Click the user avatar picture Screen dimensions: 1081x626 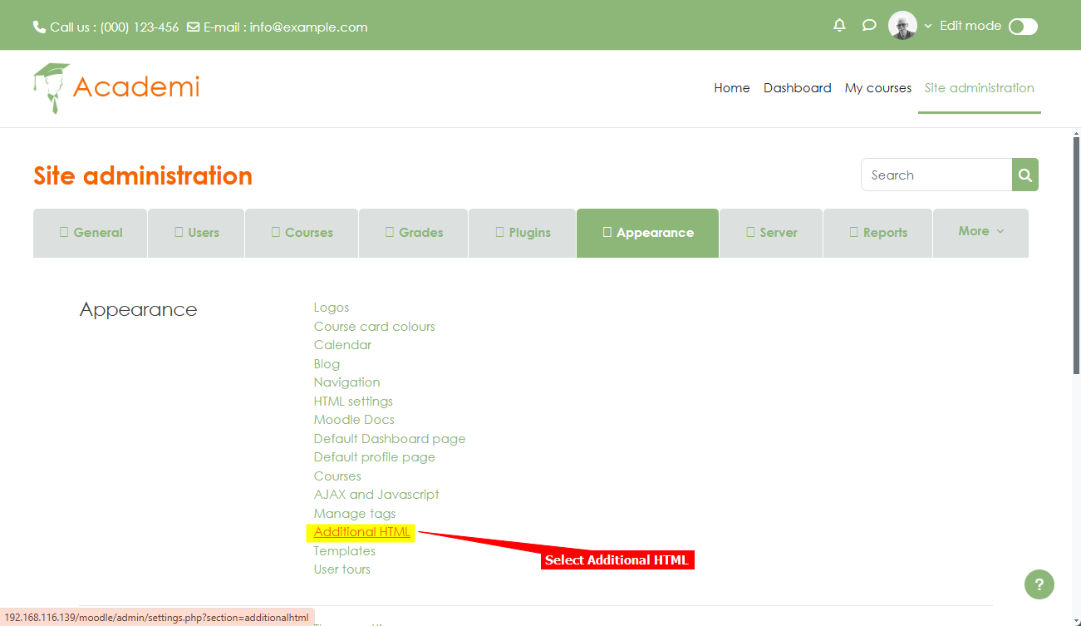pyautogui.click(x=902, y=25)
